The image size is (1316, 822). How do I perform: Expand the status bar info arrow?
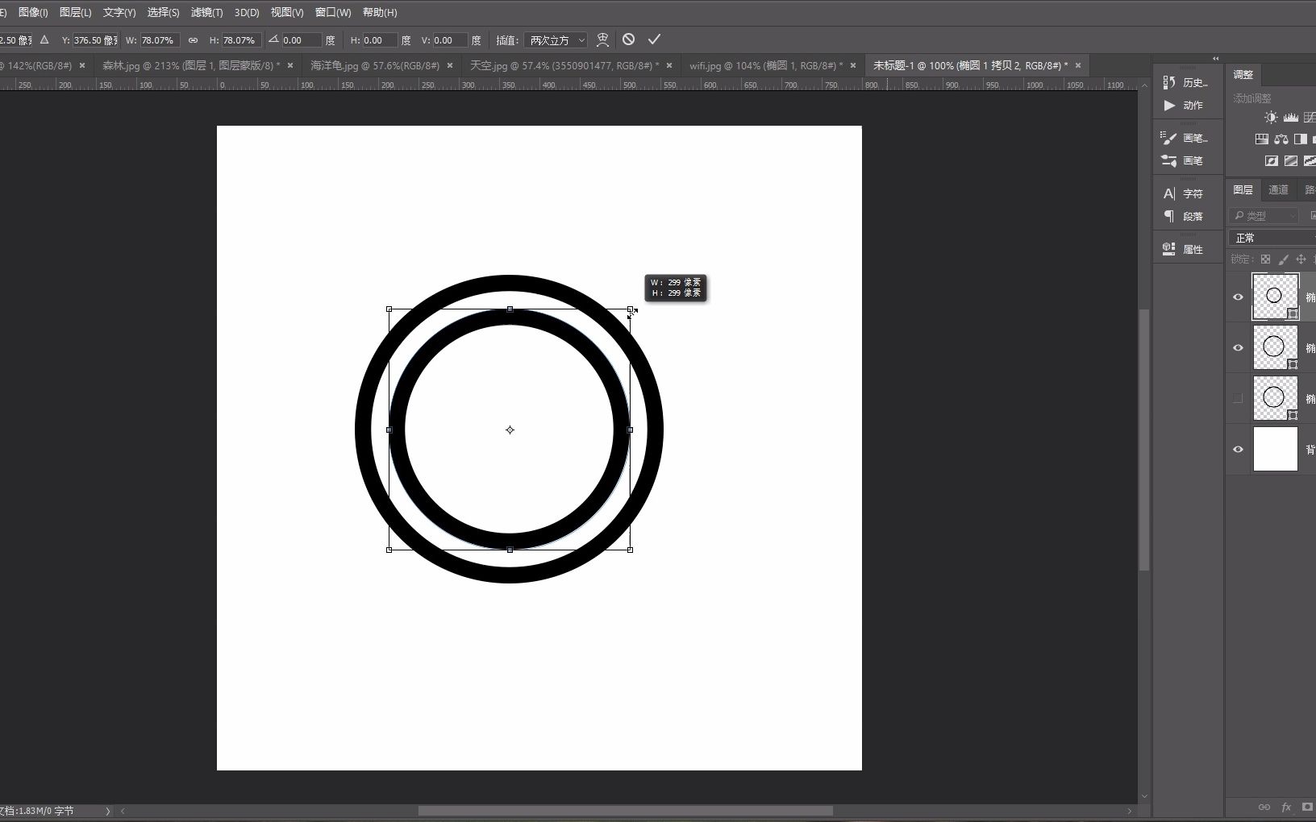[107, 811]
